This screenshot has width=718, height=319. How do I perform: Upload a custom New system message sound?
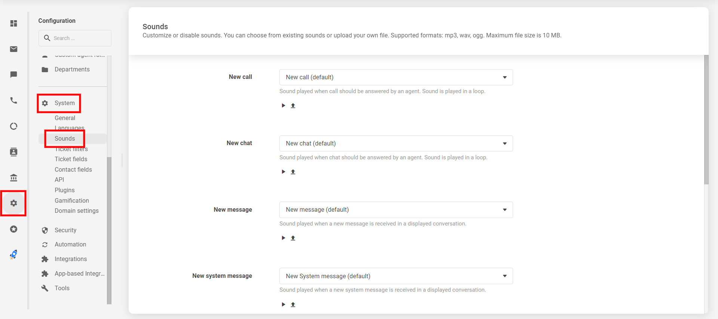click(293, 304)
